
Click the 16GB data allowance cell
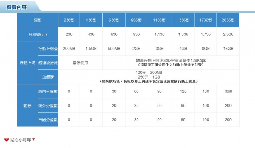pyautogui.click(x=228, y=49)
